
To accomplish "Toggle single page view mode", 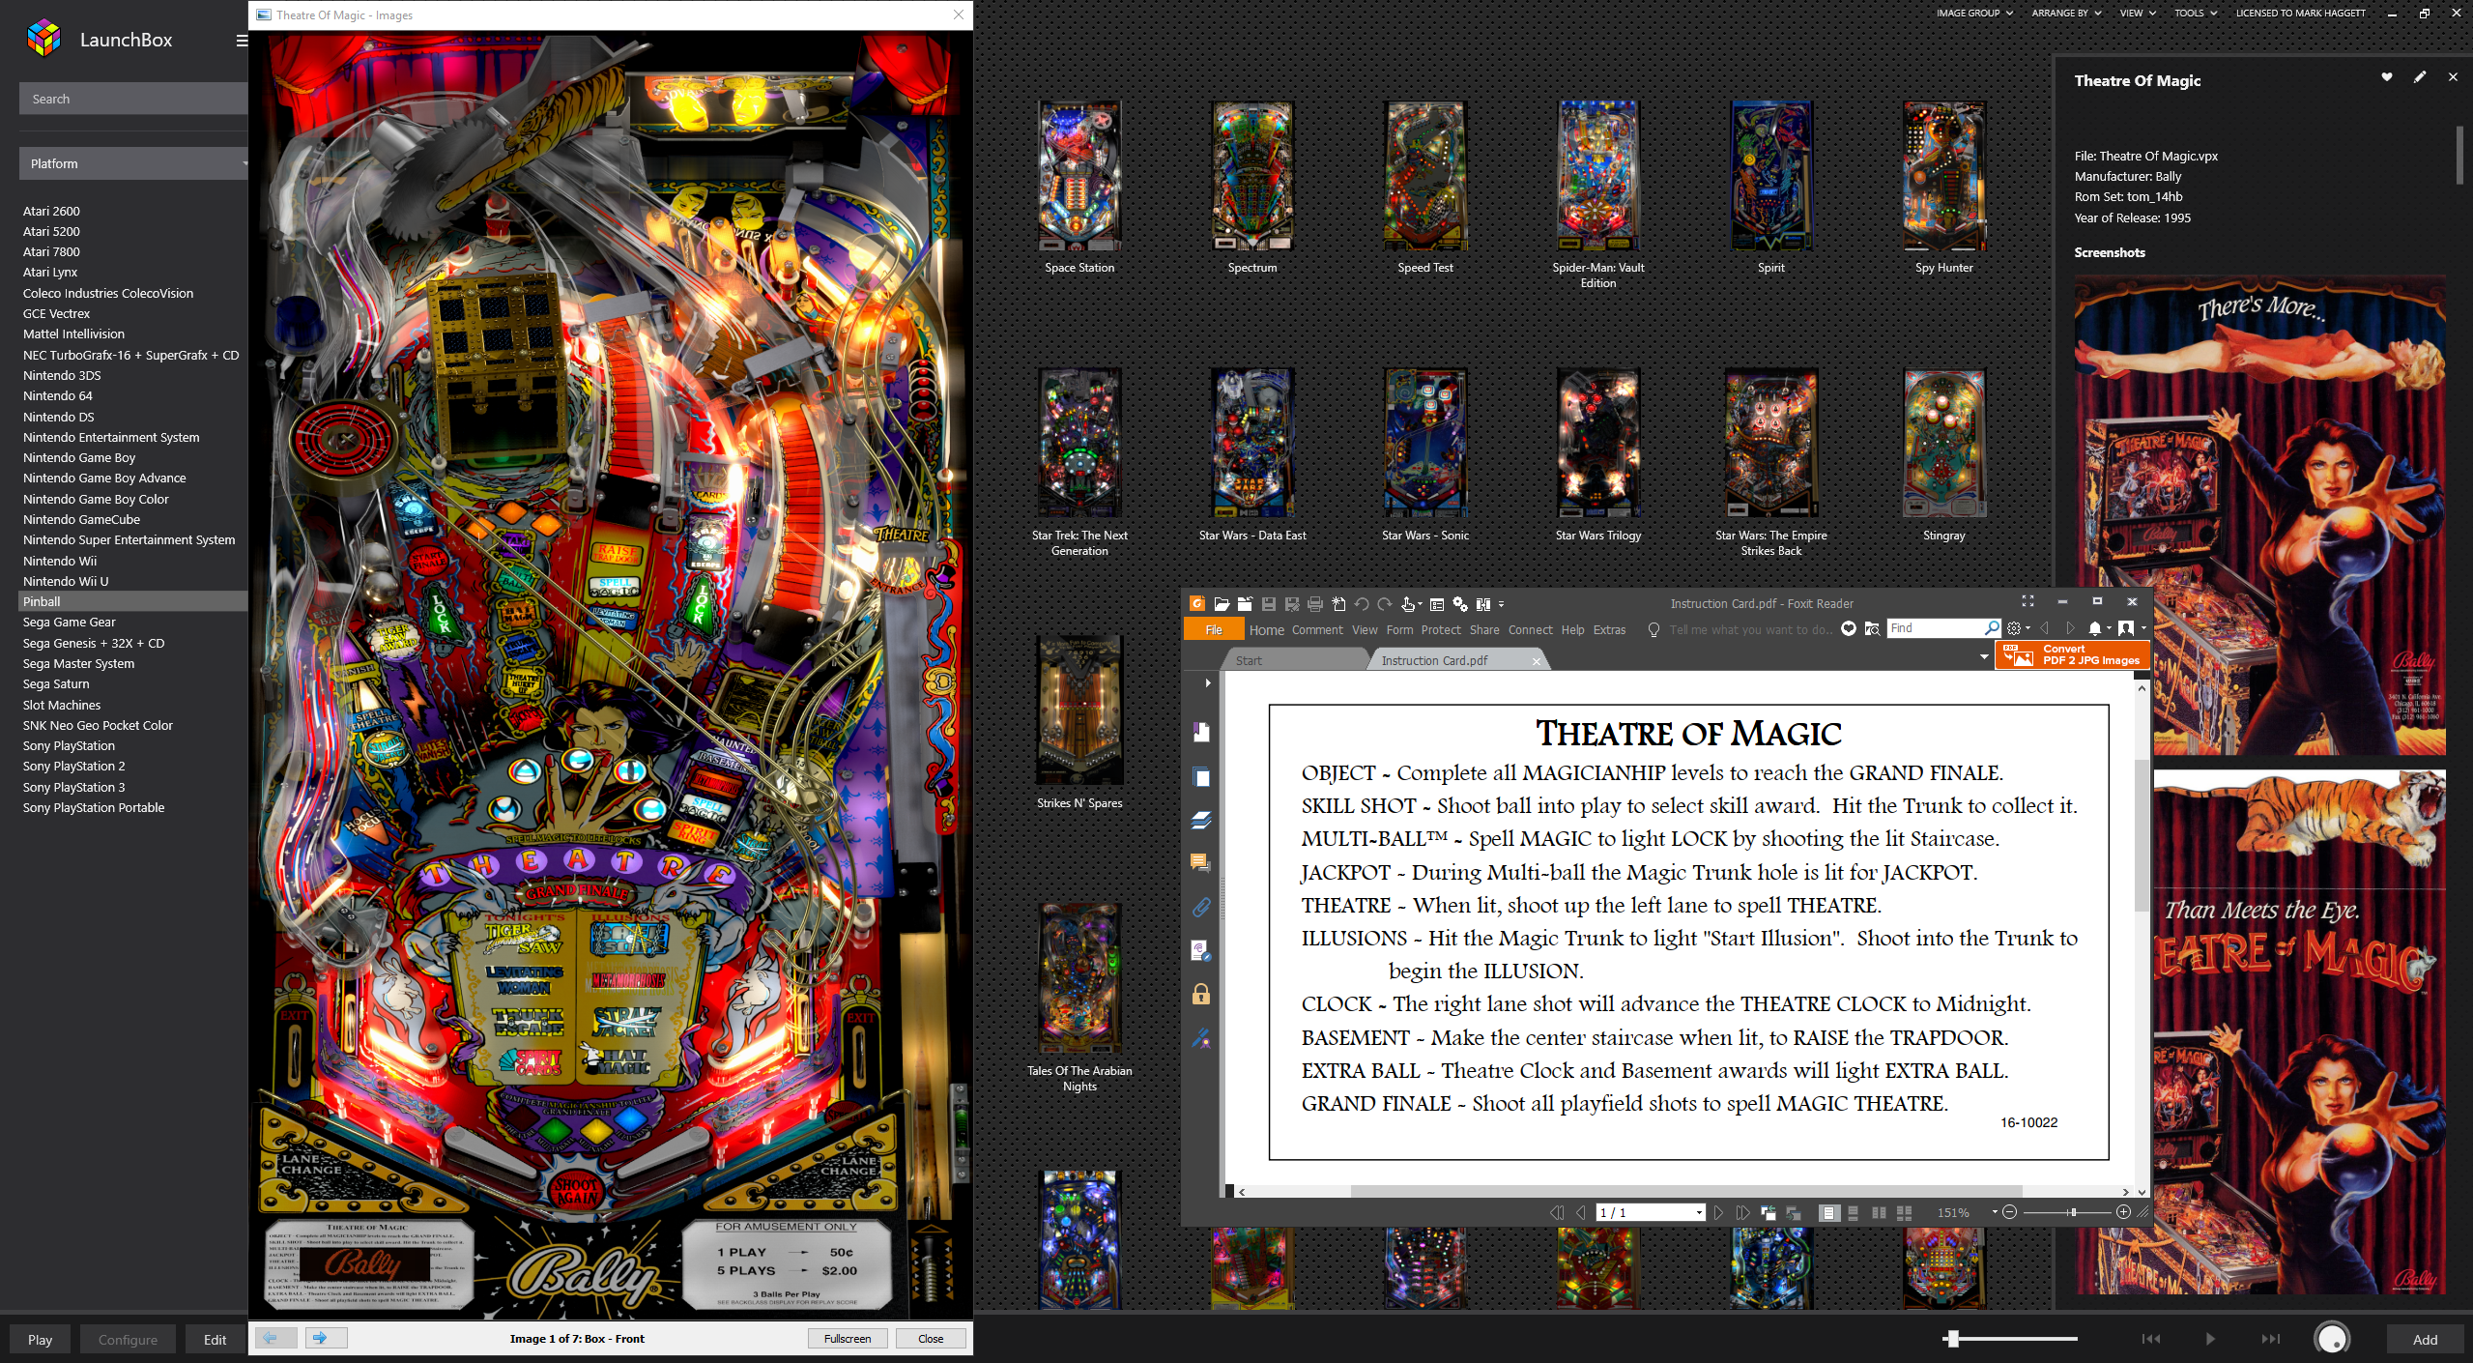I will click(x=1828, y=1212).
